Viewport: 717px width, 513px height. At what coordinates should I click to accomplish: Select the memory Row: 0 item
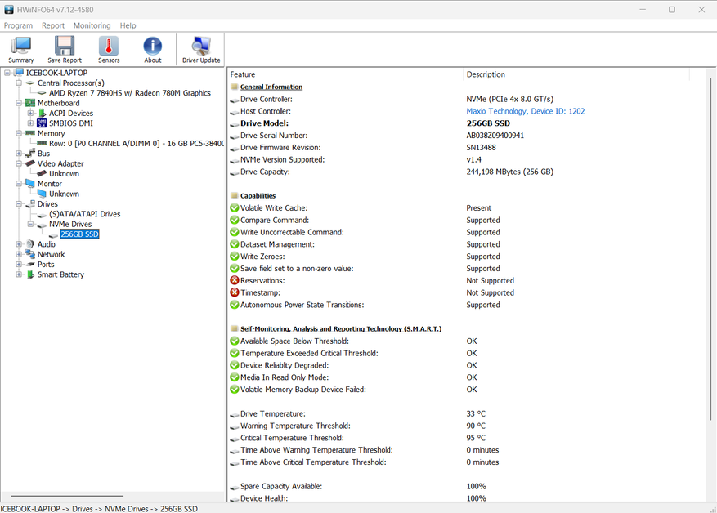[137, 144]
